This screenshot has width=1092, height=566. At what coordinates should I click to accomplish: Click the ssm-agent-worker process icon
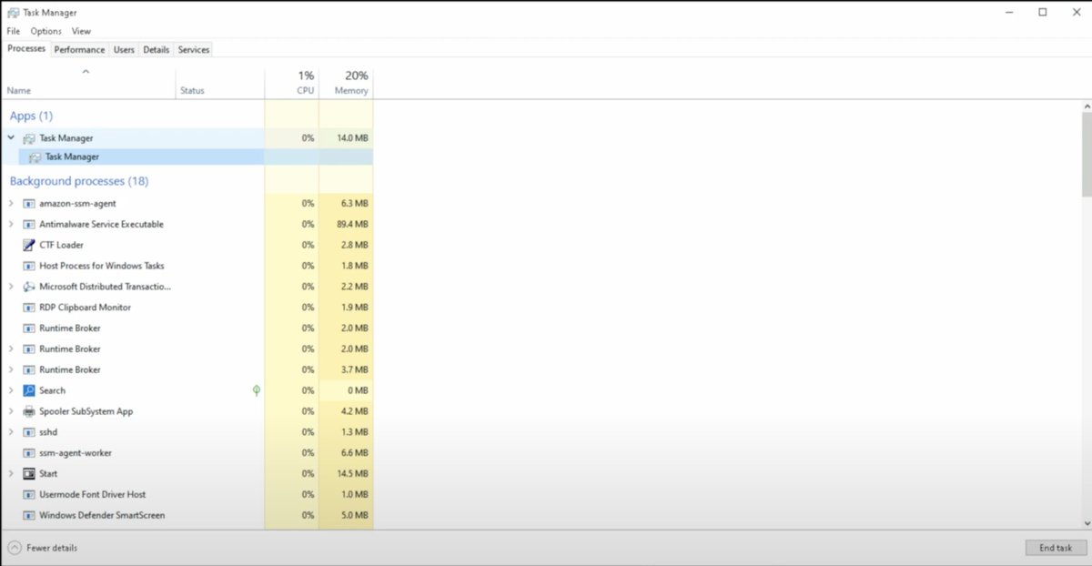(x=29, y=453)
